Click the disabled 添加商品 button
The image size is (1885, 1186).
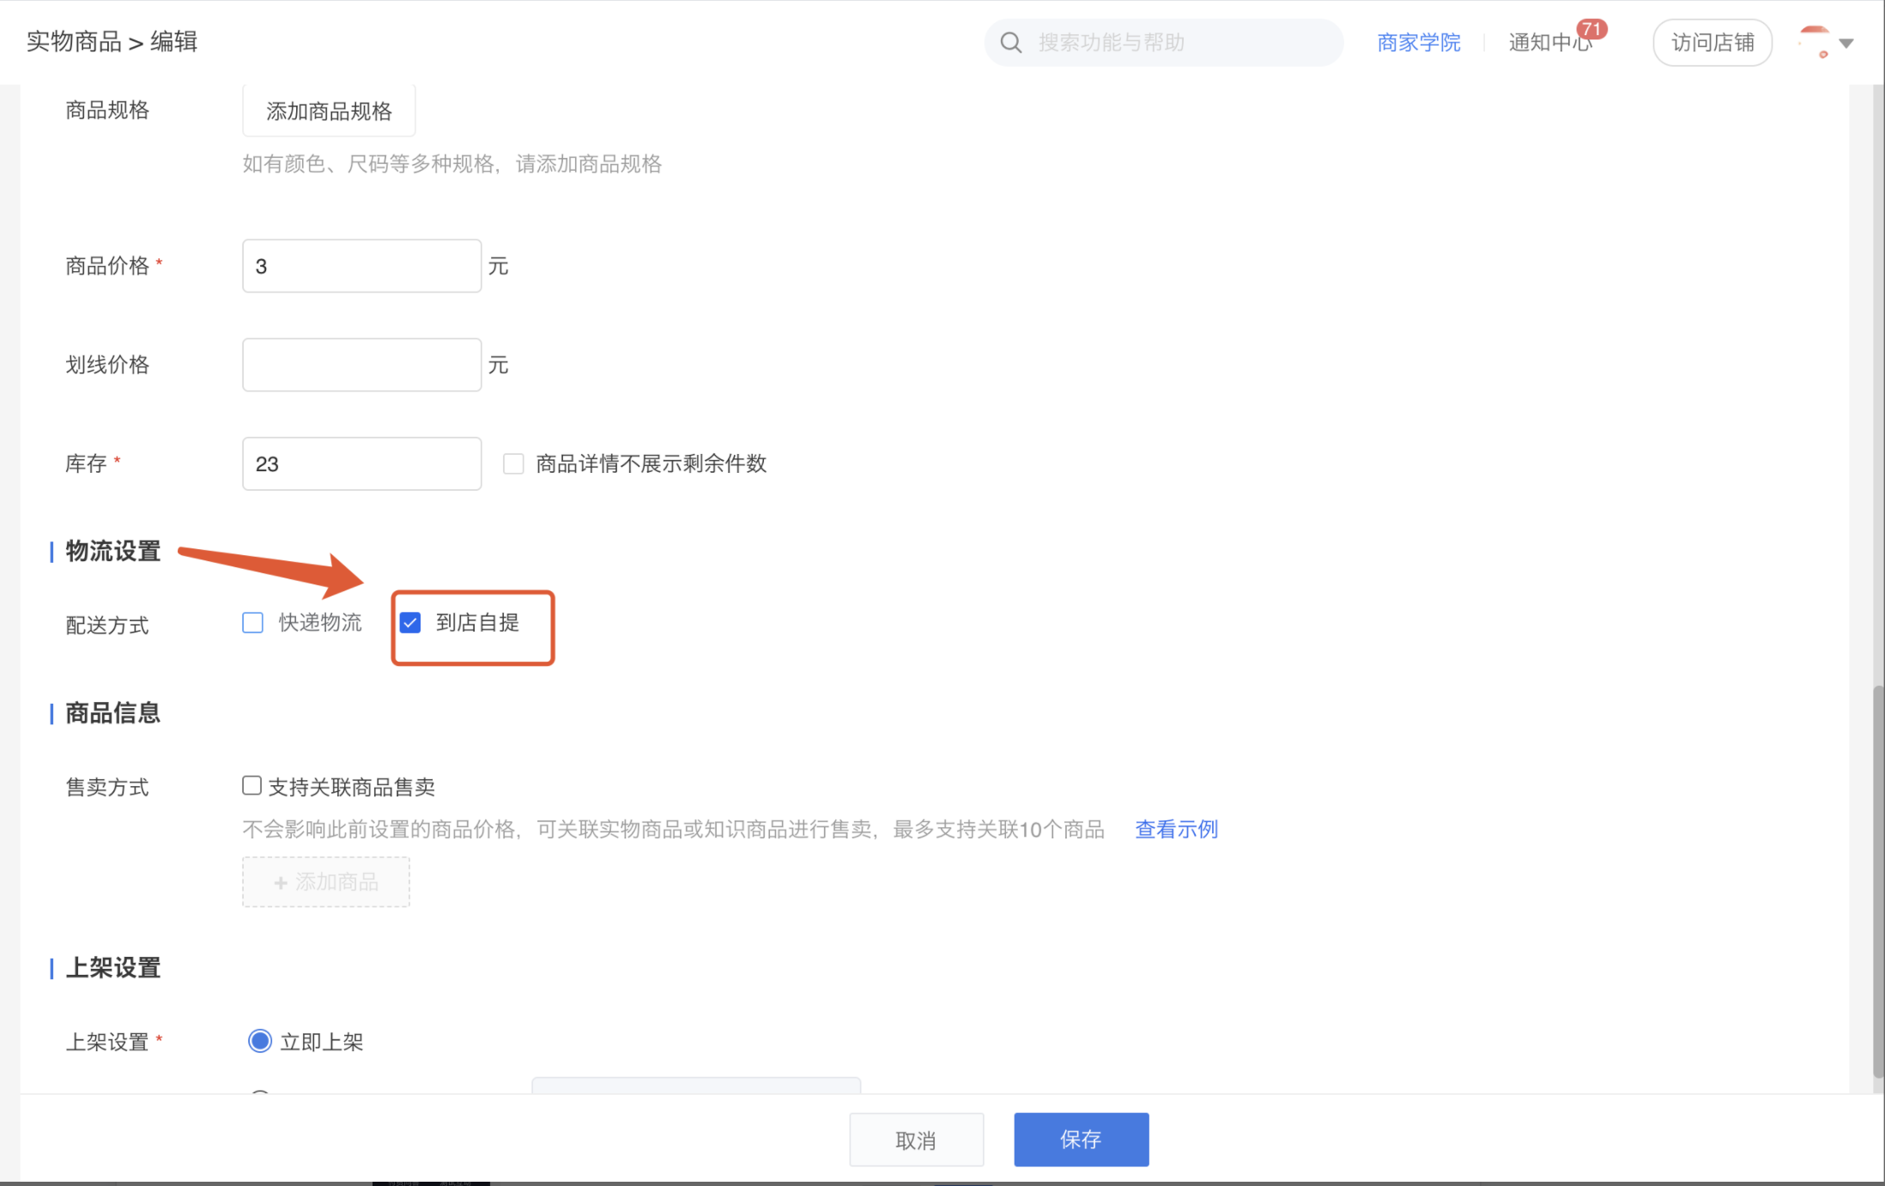tap(326, 882)
